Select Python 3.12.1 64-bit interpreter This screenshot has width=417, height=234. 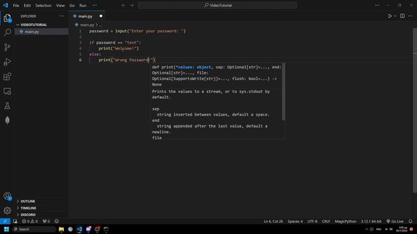coord(371,221)
